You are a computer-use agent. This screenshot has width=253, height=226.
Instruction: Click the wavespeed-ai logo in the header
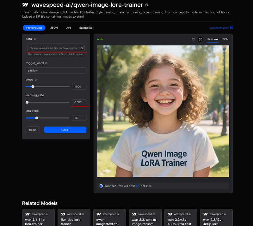[24, 5]
